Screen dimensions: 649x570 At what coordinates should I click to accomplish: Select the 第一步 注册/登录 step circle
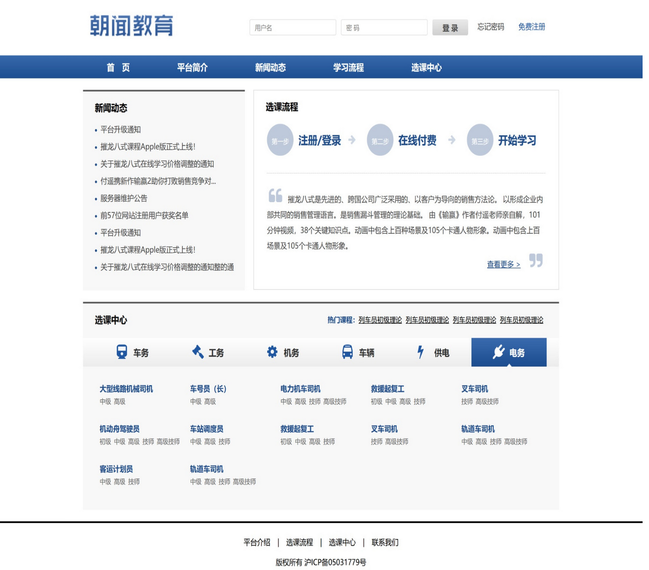[x=280, y=140]
